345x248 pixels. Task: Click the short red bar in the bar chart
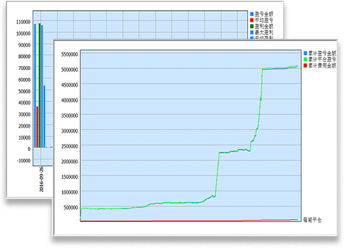tap(38, 127)
